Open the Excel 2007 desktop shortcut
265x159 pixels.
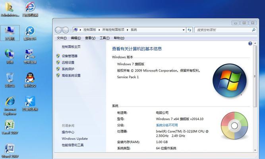10,127
